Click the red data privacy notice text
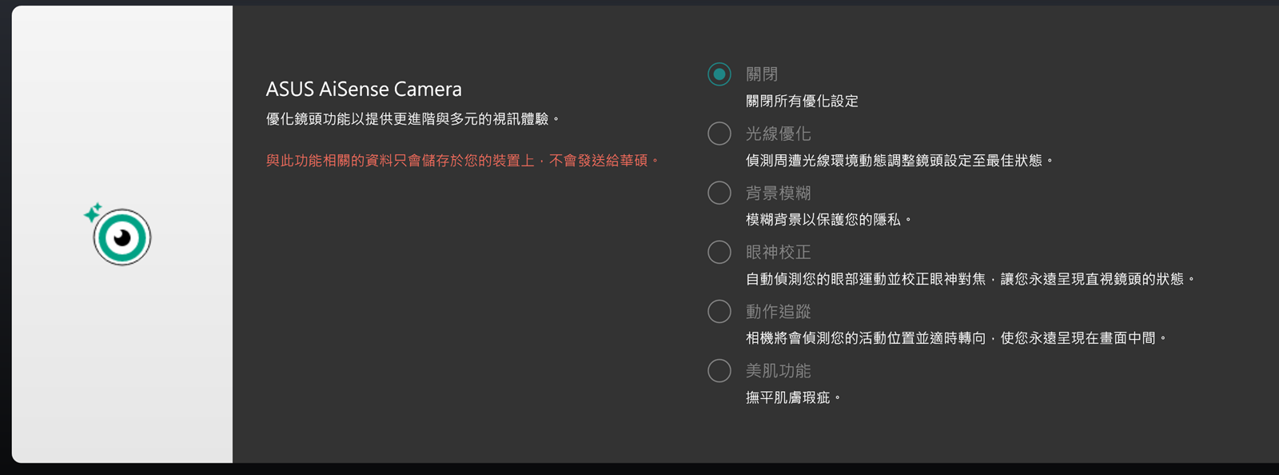This screenshot has height=475, width=1279. [462, 161]
